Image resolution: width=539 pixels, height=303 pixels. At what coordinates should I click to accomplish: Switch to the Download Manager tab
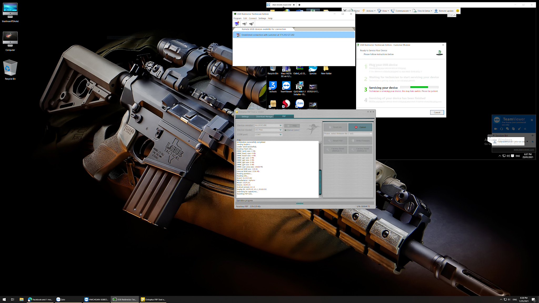tap(264, 117)
